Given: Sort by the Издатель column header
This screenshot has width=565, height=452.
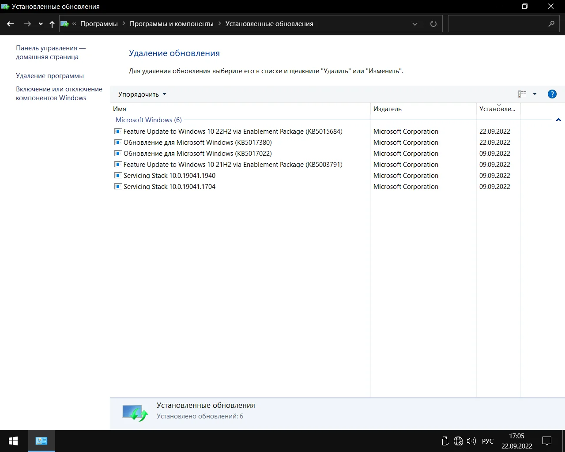Looking at the screenshot, I should click(x=423, y=109).
